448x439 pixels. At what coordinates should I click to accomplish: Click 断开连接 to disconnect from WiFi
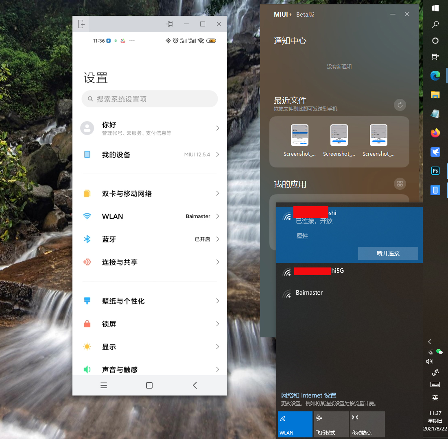tap(388, 253)
